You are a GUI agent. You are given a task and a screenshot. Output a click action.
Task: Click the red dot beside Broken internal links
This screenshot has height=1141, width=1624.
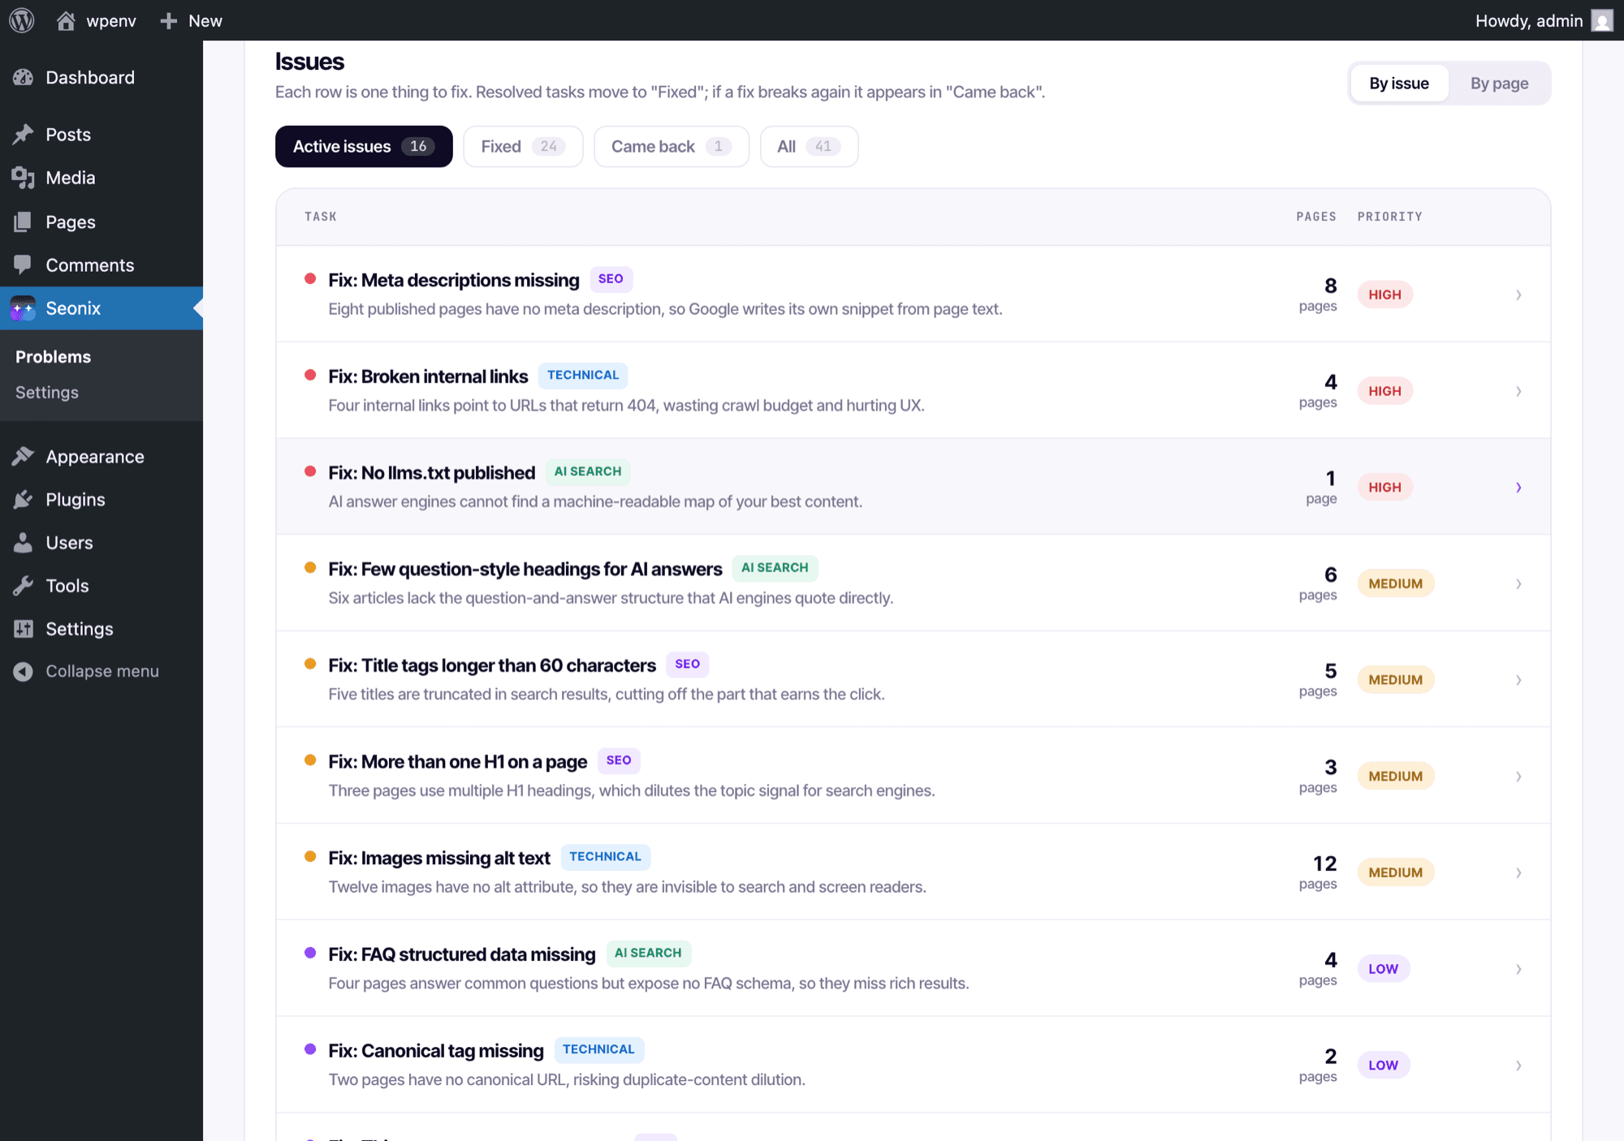coord(310,375)
